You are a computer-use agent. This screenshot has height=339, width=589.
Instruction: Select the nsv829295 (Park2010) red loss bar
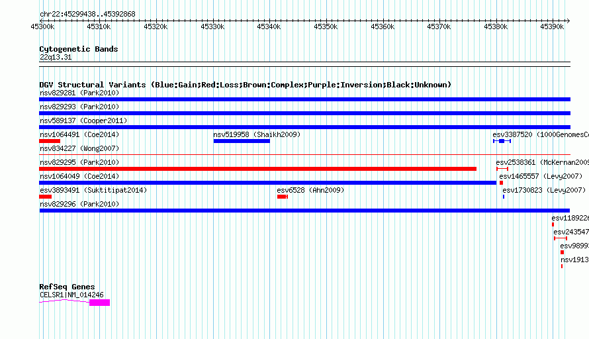257,169
